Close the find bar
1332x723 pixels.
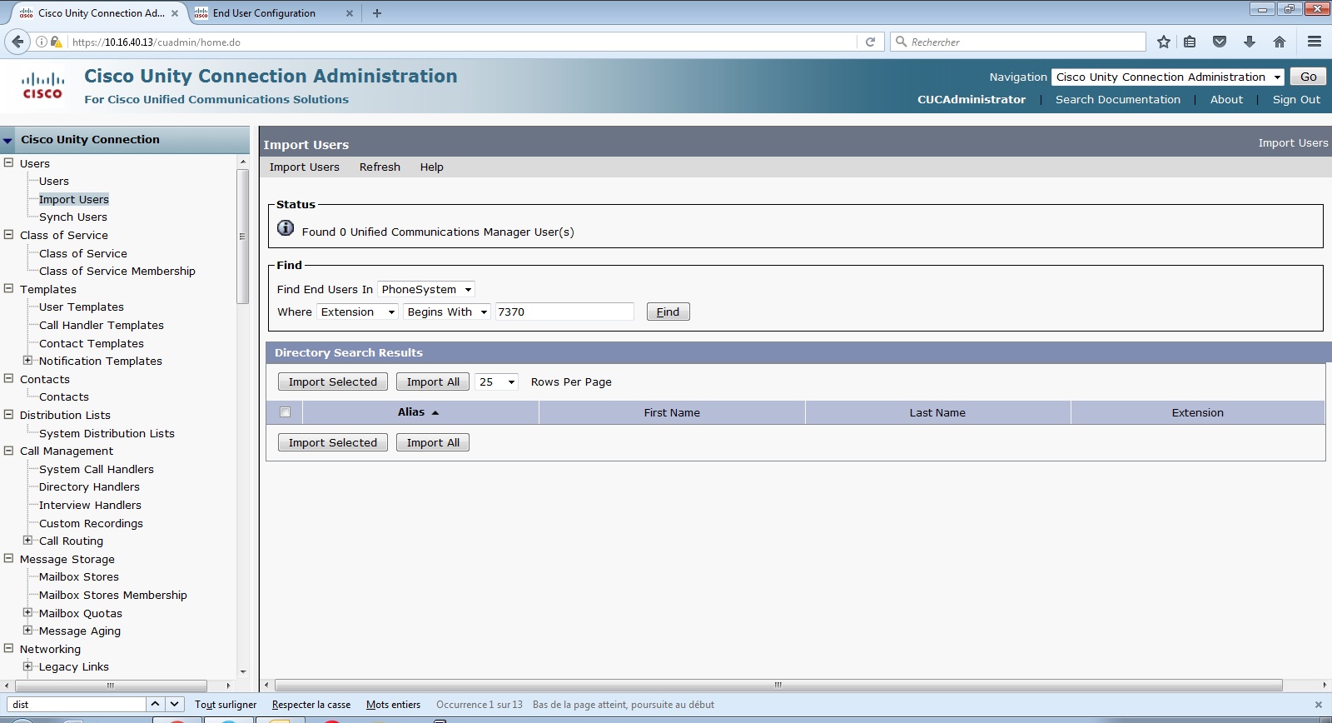click(1318, 705)
